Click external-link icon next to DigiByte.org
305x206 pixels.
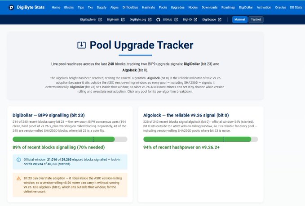[150, 19]
